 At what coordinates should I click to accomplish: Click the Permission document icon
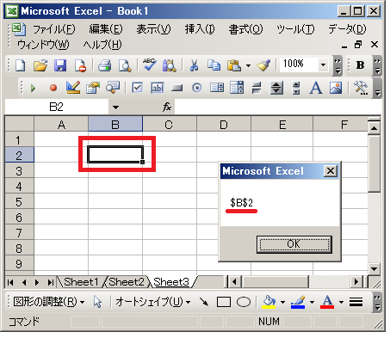[x=80, y=65]
